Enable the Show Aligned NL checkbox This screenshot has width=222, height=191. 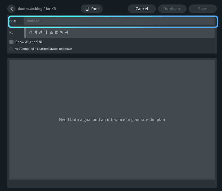click(11, 42)
